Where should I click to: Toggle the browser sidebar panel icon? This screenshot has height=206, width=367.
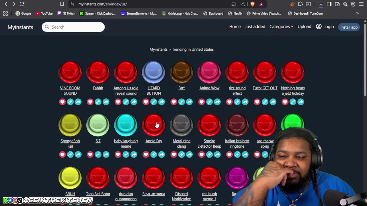click(329, 4)
